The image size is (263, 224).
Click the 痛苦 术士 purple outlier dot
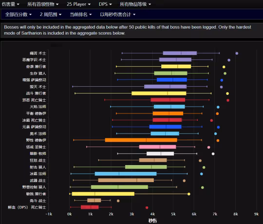click(x=237, y=53)
